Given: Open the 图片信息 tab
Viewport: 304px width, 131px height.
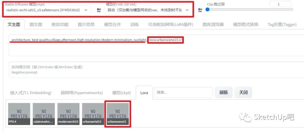Looking at the screenshot, I should [x=86, y=24].
